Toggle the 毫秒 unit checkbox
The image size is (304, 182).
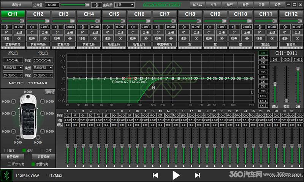(x=24, y=150)
